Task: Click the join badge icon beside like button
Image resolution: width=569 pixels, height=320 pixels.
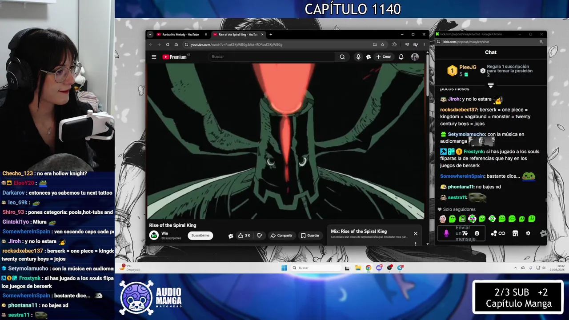Action: click(x=231, y=236)
